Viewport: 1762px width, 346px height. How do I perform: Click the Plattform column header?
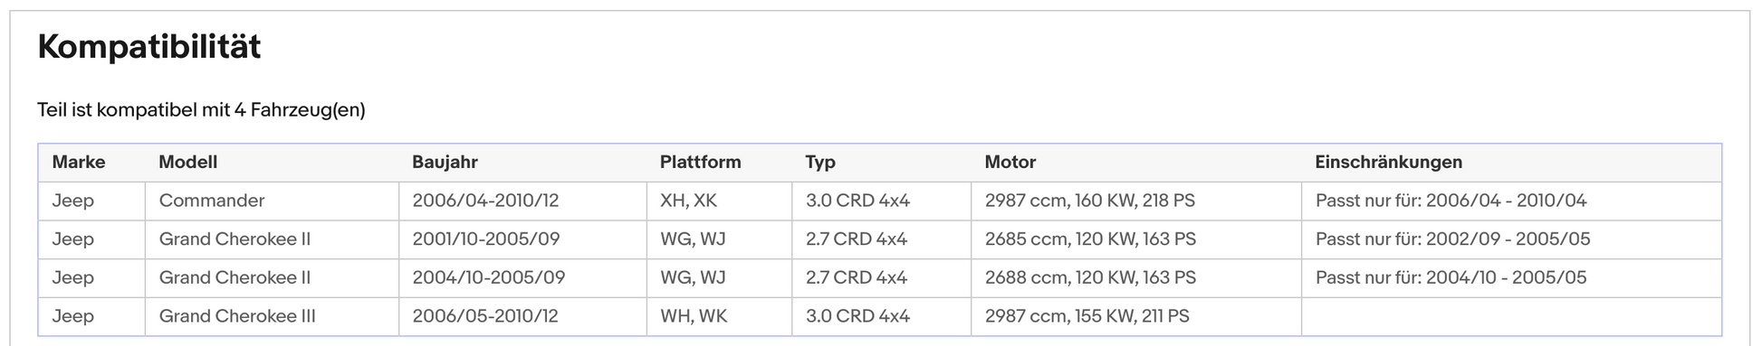pyautogui.click(x=719, y=163)
